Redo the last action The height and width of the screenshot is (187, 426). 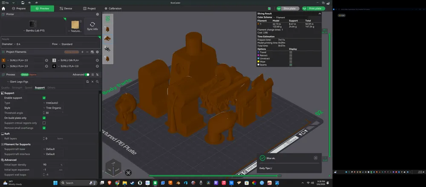coord(36,3)
